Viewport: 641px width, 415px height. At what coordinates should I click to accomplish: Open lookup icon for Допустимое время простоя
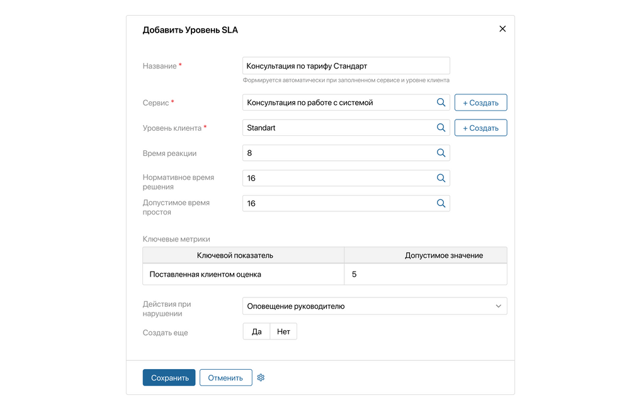click(441, 203)
